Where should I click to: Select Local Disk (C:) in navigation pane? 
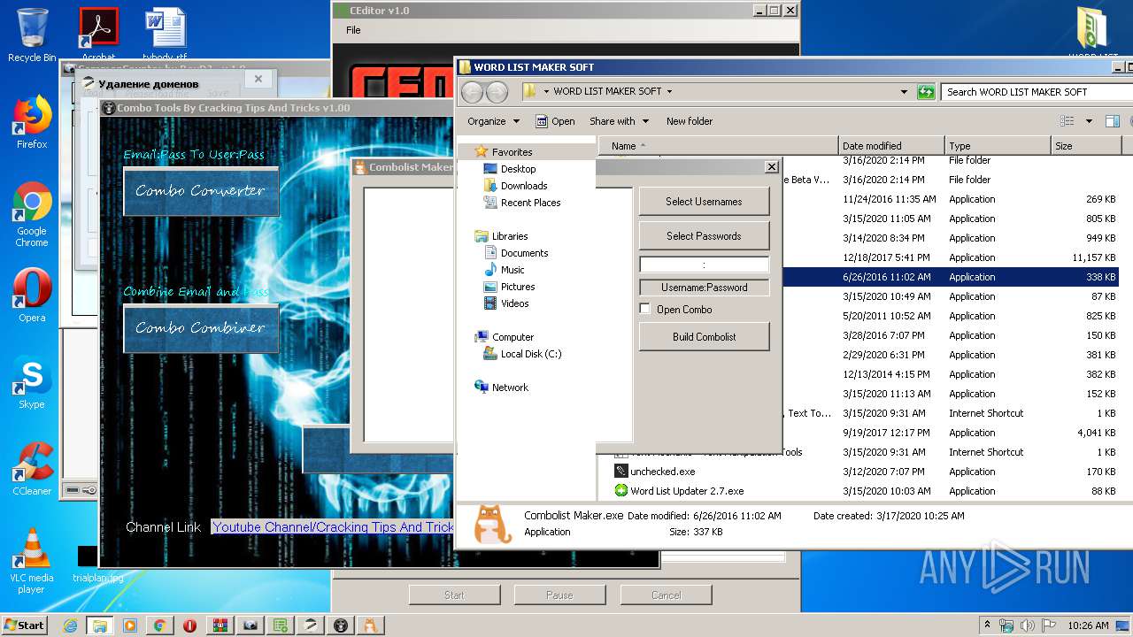(530, 354)
